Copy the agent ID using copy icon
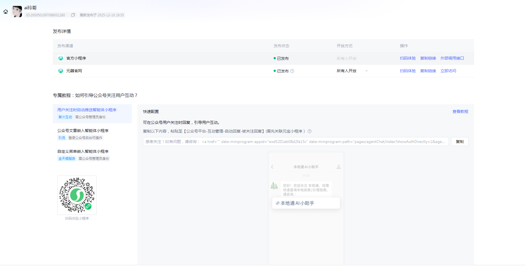 pyautogui.click(x=73, y=15)
